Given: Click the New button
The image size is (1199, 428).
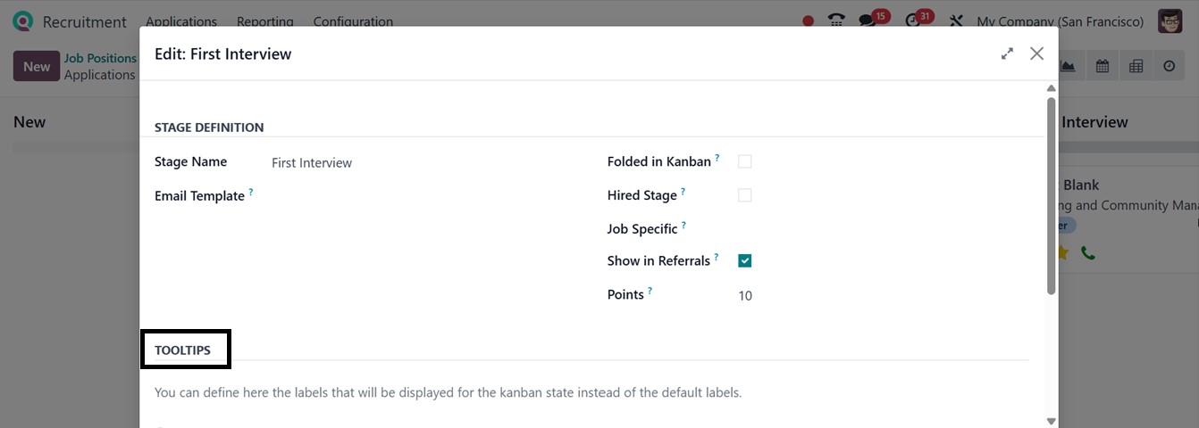Looking at the screenshot, I should pos(37,67).
